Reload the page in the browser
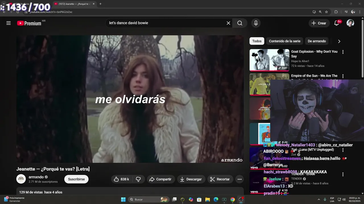Image resolution: width=364 pixels, height=204 pixels. (18, 12)
